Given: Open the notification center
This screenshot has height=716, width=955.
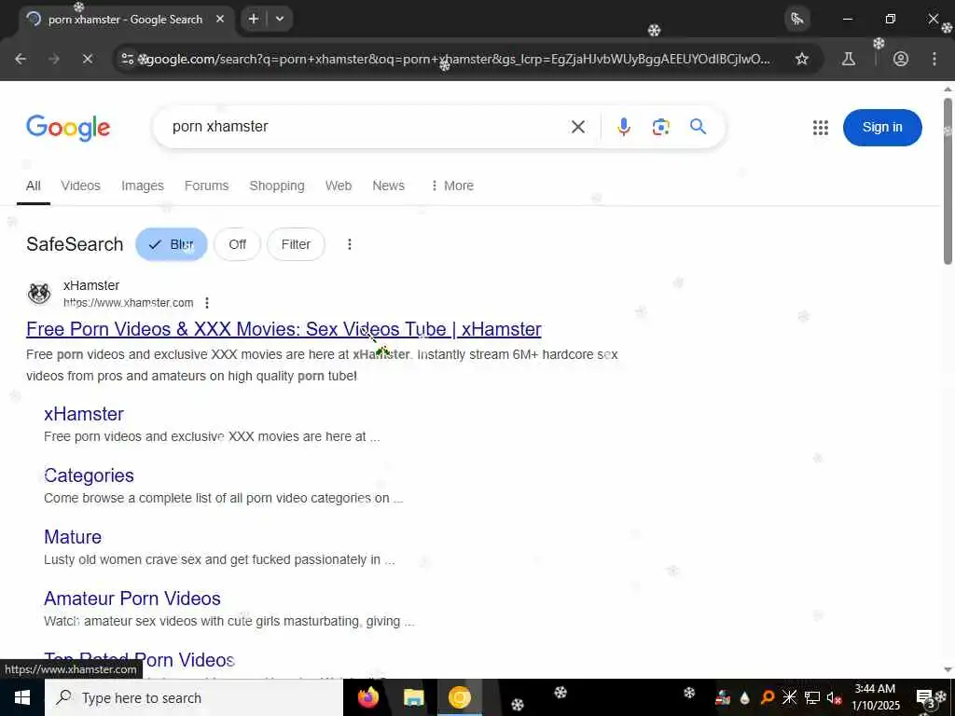Looking at the screenshot, I should pyautogui.click(x=925, y=697).
